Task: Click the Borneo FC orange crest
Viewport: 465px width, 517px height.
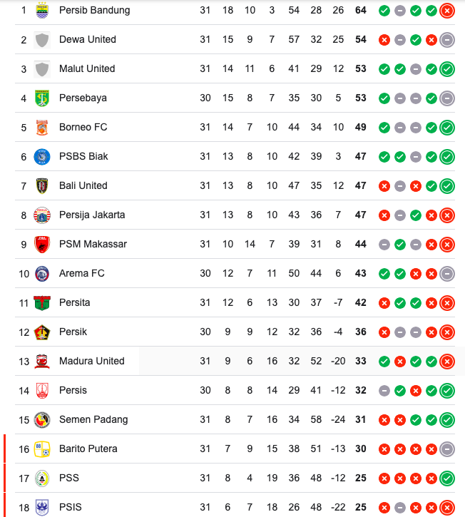Action: [x=42, y=128]
